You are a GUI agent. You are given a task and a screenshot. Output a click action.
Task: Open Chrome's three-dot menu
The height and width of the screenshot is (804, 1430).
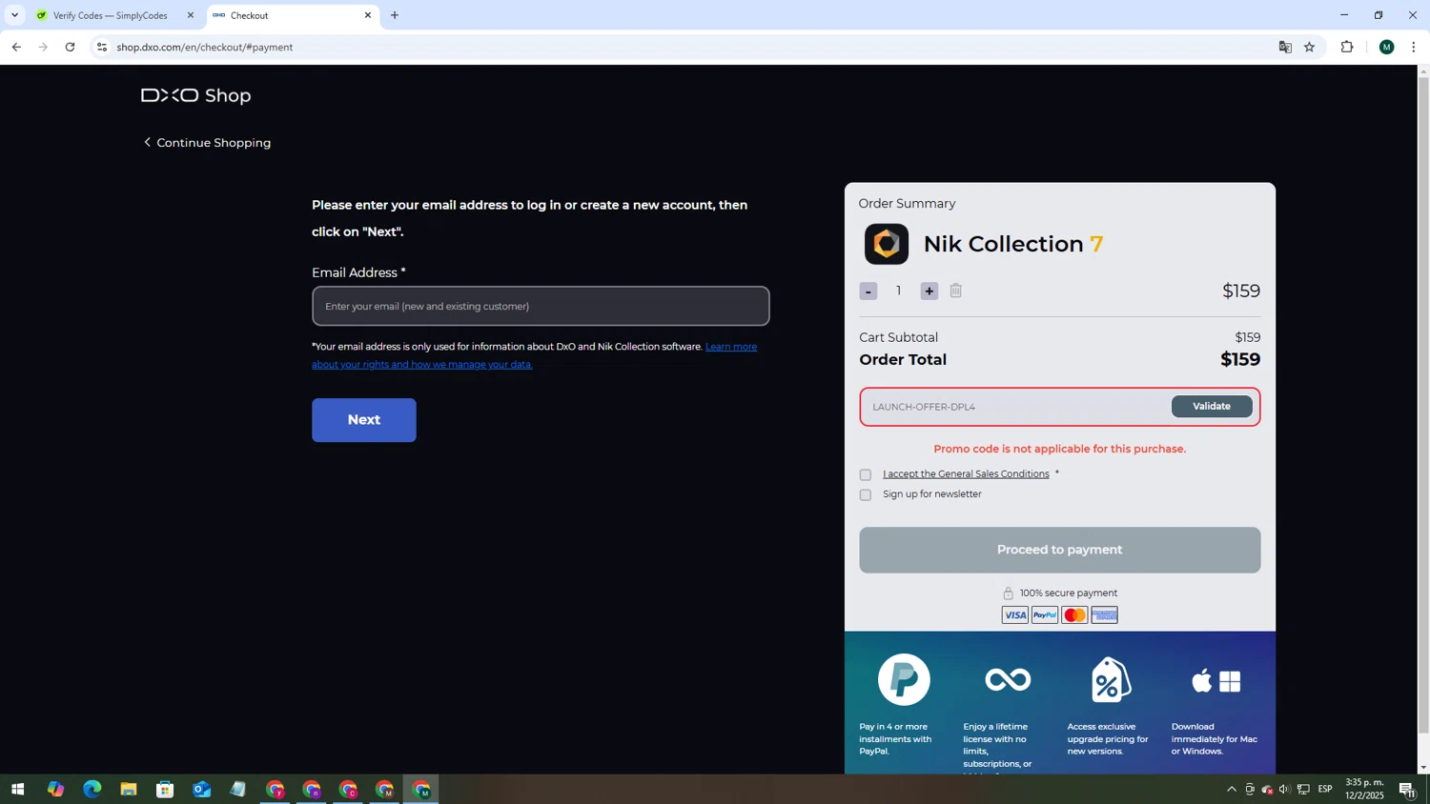tap(1413, 47)
